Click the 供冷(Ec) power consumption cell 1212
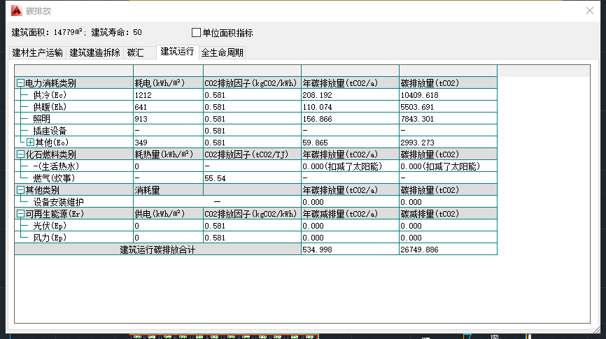606x339 pixels. click(143, 95)
